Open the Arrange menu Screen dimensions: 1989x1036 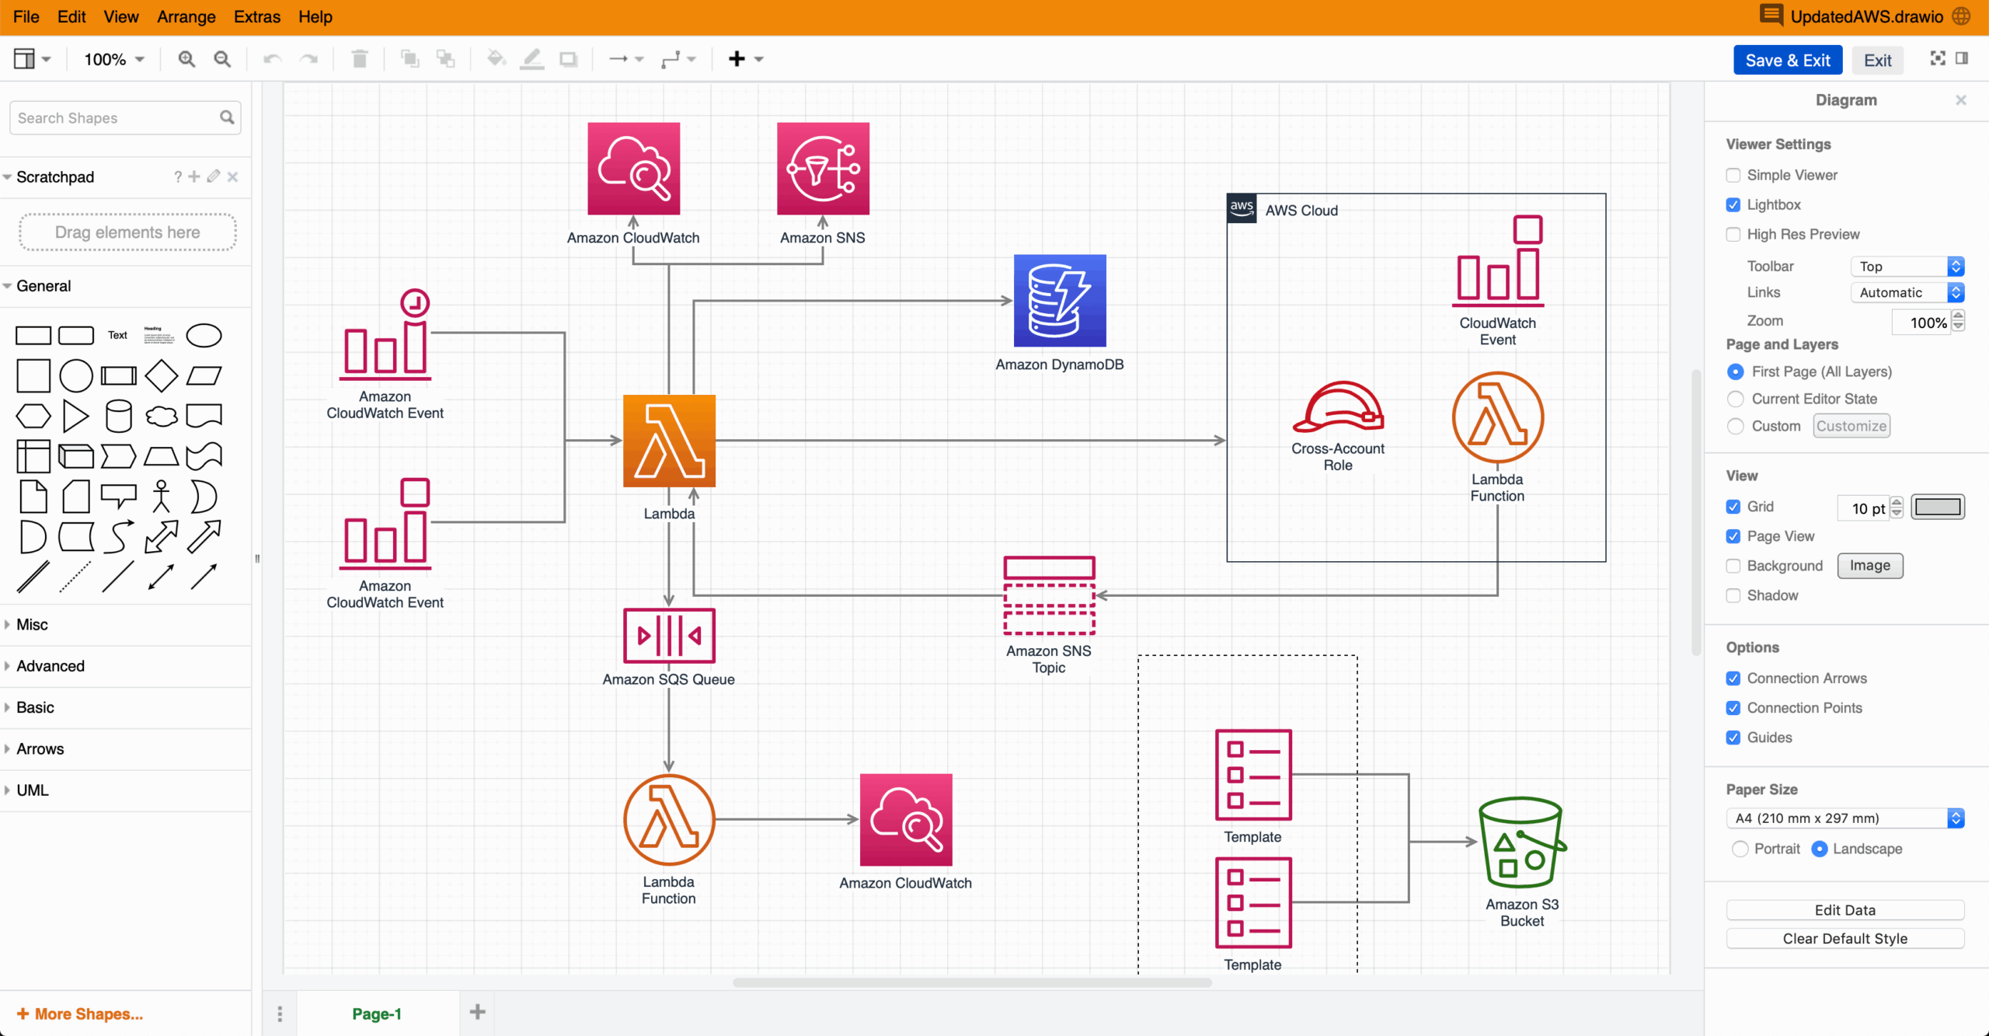[x=186, y=16]
